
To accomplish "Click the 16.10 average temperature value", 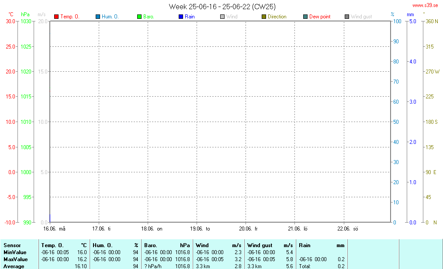I will tap(81, 266).
